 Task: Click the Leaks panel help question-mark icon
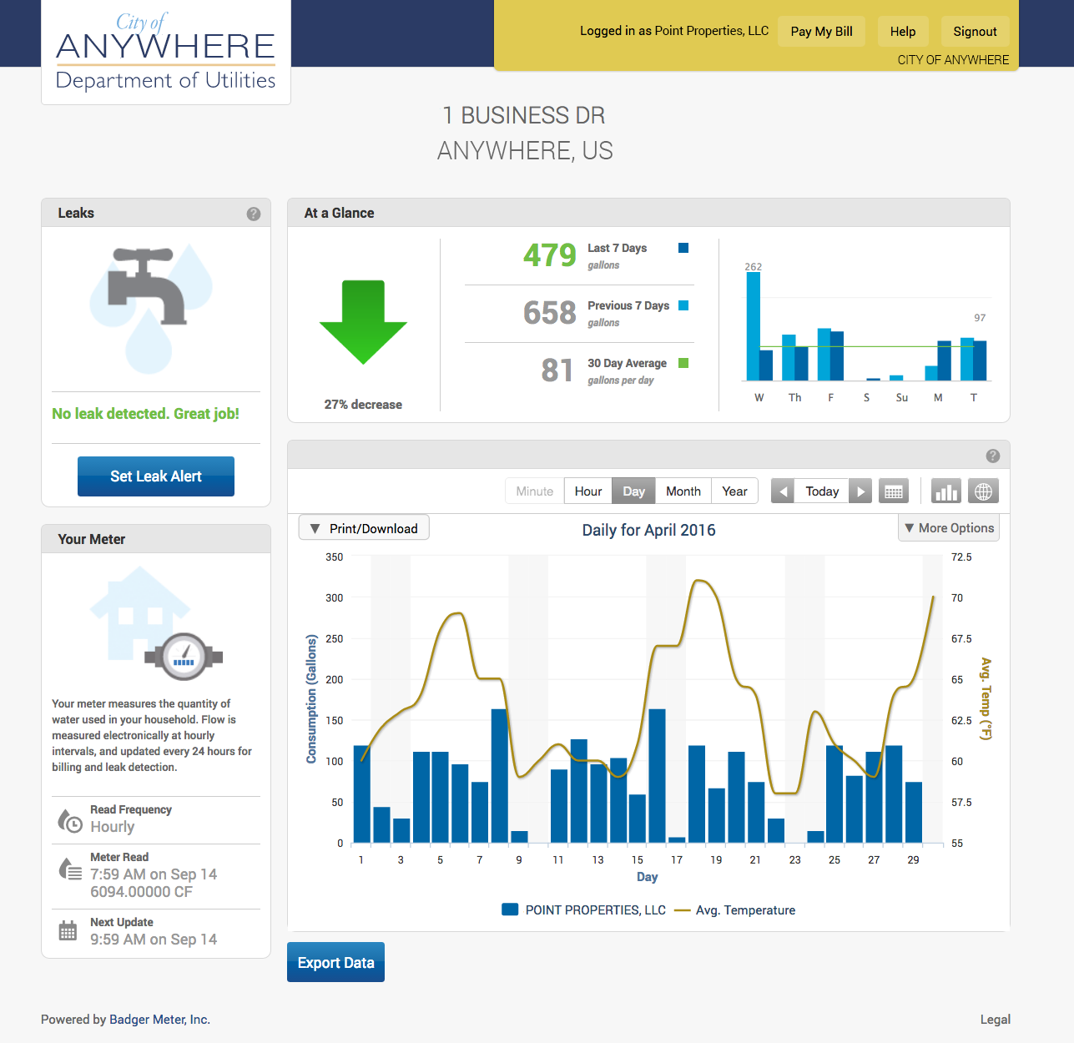click(254, 214)
